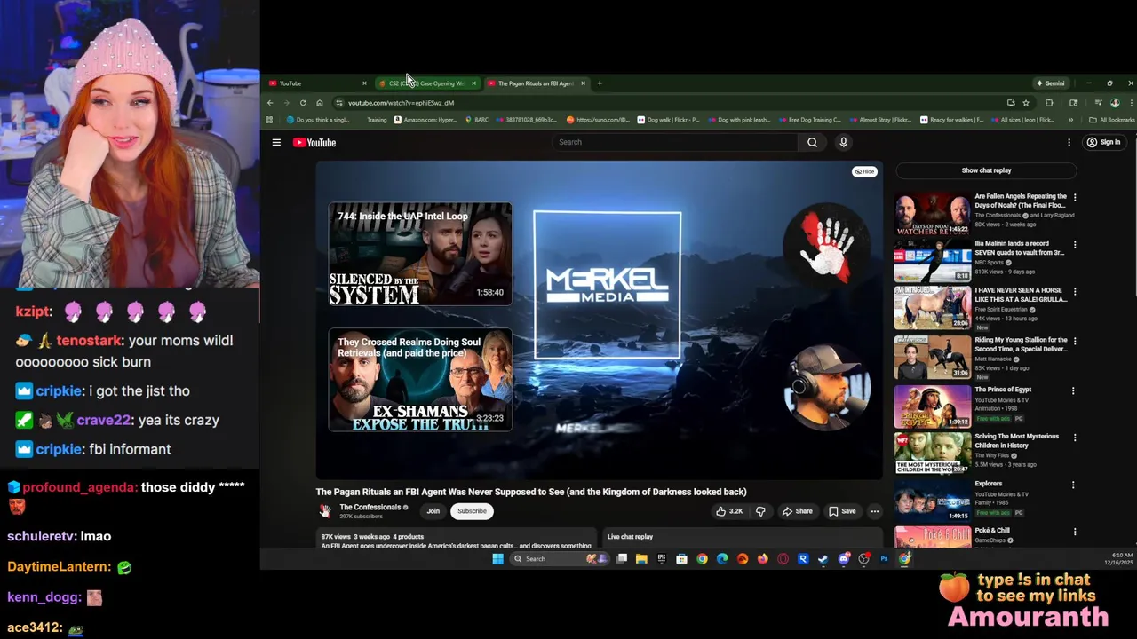Open the Windows Start menu

[497, 559]
